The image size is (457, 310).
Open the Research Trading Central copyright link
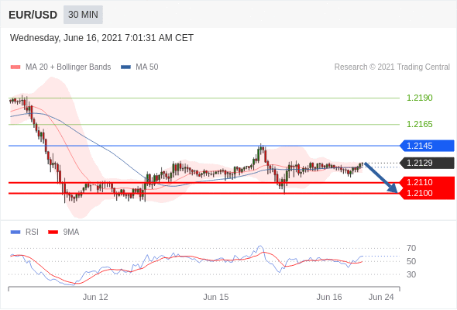[x=392, y=67]
